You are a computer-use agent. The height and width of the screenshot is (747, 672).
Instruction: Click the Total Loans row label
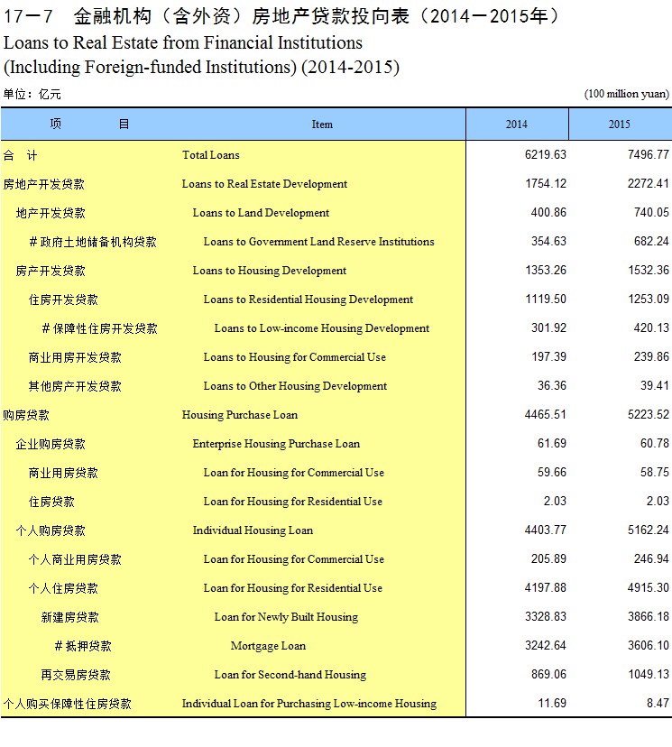tap(211, 155)
